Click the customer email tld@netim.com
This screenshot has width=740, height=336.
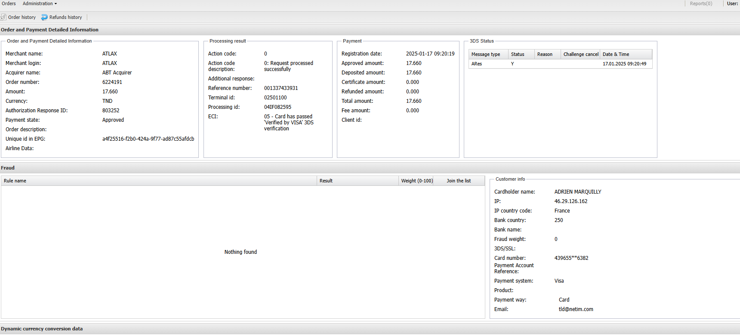[x=576, y=309]
